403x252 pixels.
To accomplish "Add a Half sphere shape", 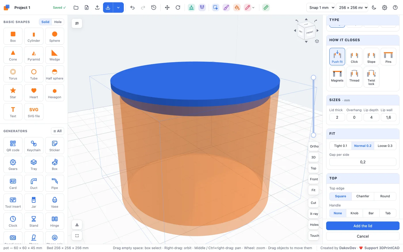I will (x=55, y=74).
